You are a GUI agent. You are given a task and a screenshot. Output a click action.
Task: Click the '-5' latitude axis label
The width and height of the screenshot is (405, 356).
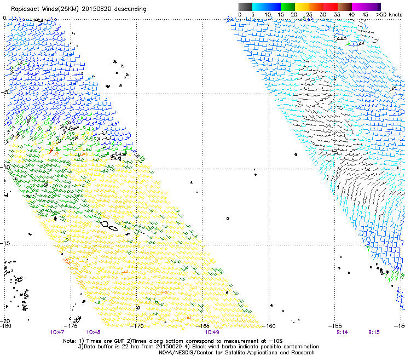point(5,93)
